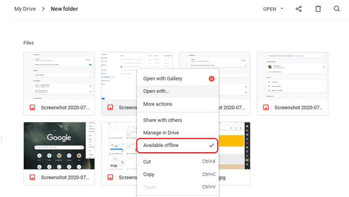
Task: Click image icon of top-right file
Action: (266, 107)
